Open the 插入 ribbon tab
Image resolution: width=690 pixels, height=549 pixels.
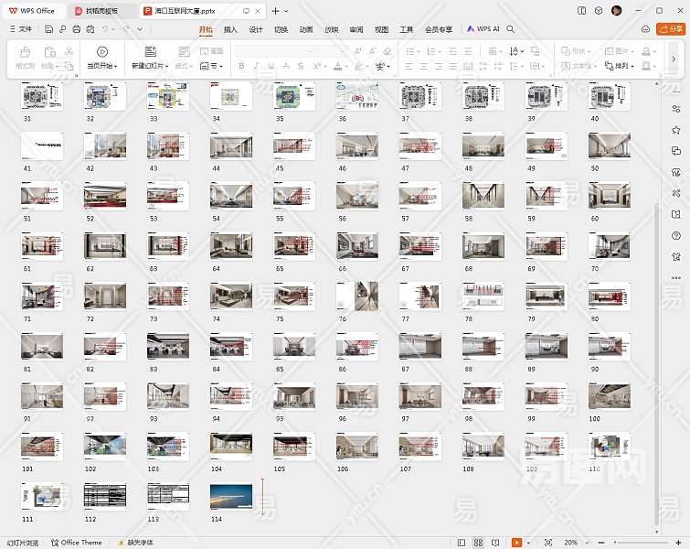230,29
